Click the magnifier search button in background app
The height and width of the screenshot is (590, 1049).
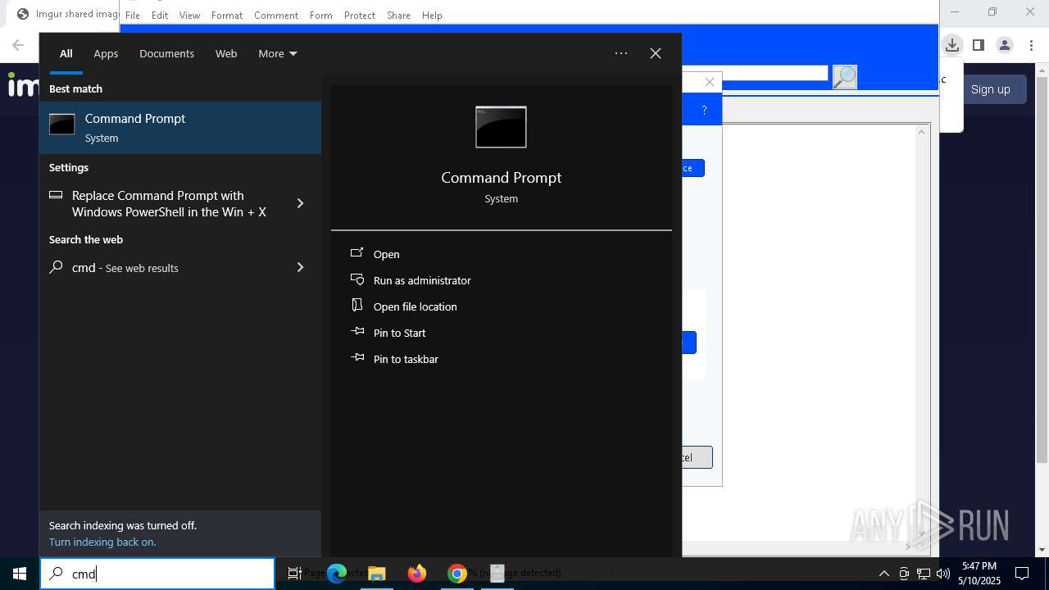[844, 77]
